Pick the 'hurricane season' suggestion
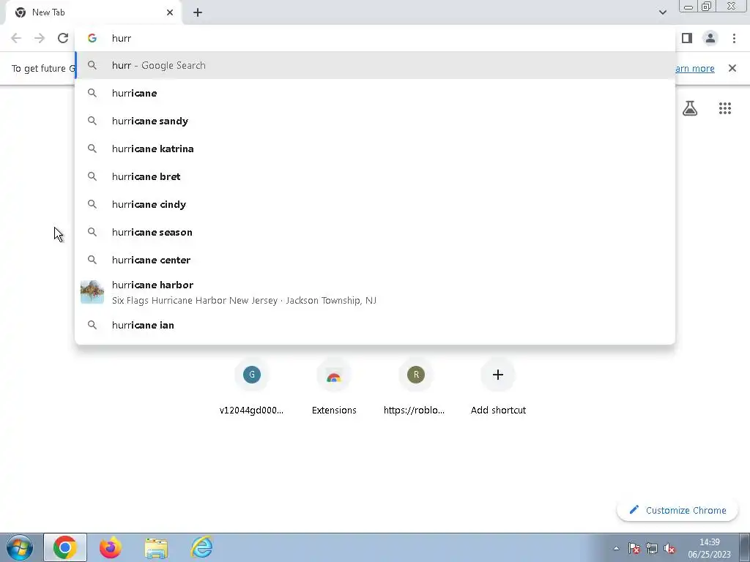This screenshot has width=750, height=562. [x=375, y=232]
